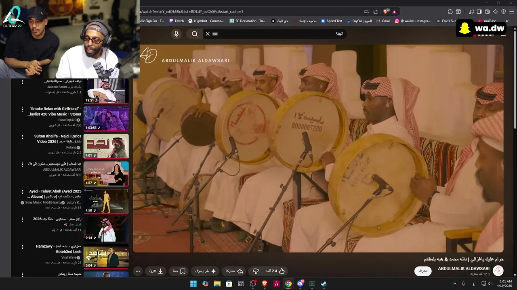Toggle the browser sidebar panel icon
The width and height of the screenshot is (517, 290).
coord(479,12)
